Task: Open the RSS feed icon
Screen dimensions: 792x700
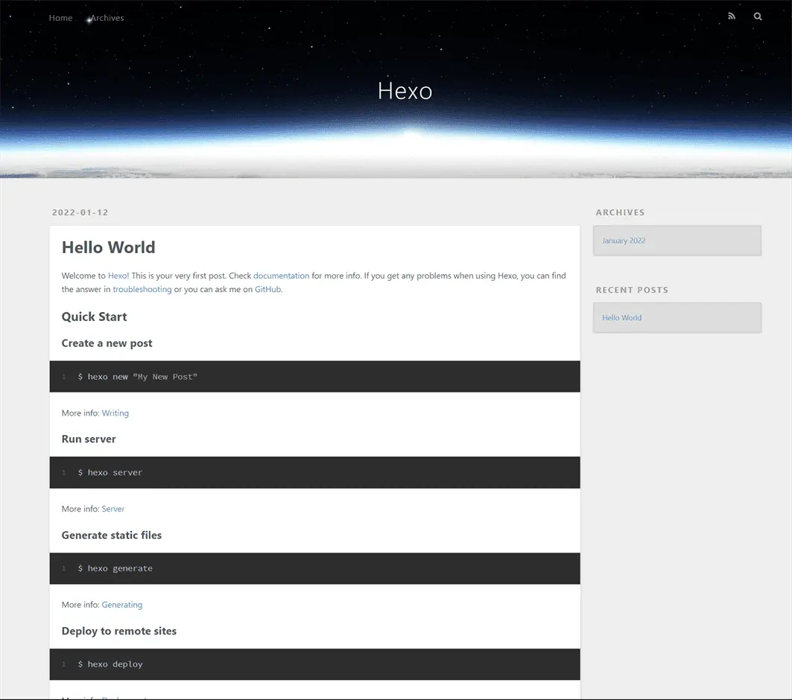Action: [732, 16]
